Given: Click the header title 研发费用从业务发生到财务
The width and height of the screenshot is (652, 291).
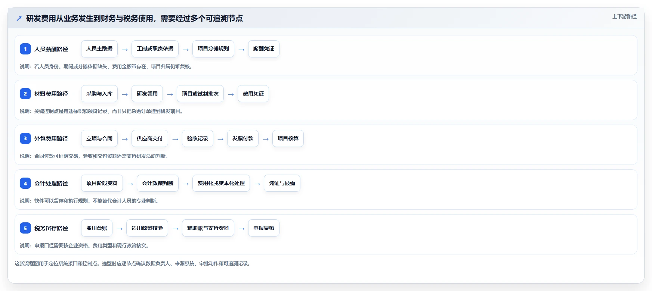Looking at the screenshot, I should click(135, 18).
